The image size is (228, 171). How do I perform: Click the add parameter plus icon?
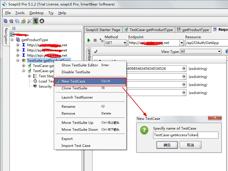101,40
